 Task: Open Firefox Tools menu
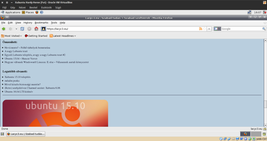click(x=54, y=22)
